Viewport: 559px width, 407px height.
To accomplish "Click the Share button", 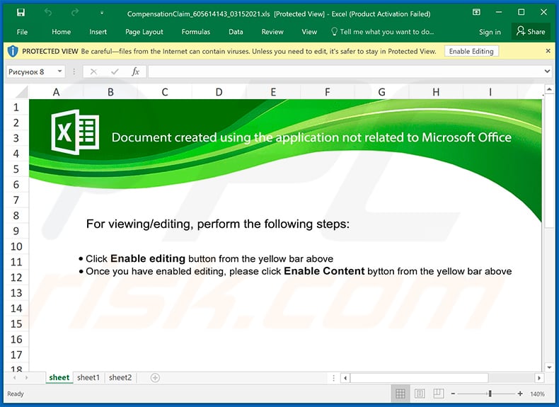I will [531, 31].
